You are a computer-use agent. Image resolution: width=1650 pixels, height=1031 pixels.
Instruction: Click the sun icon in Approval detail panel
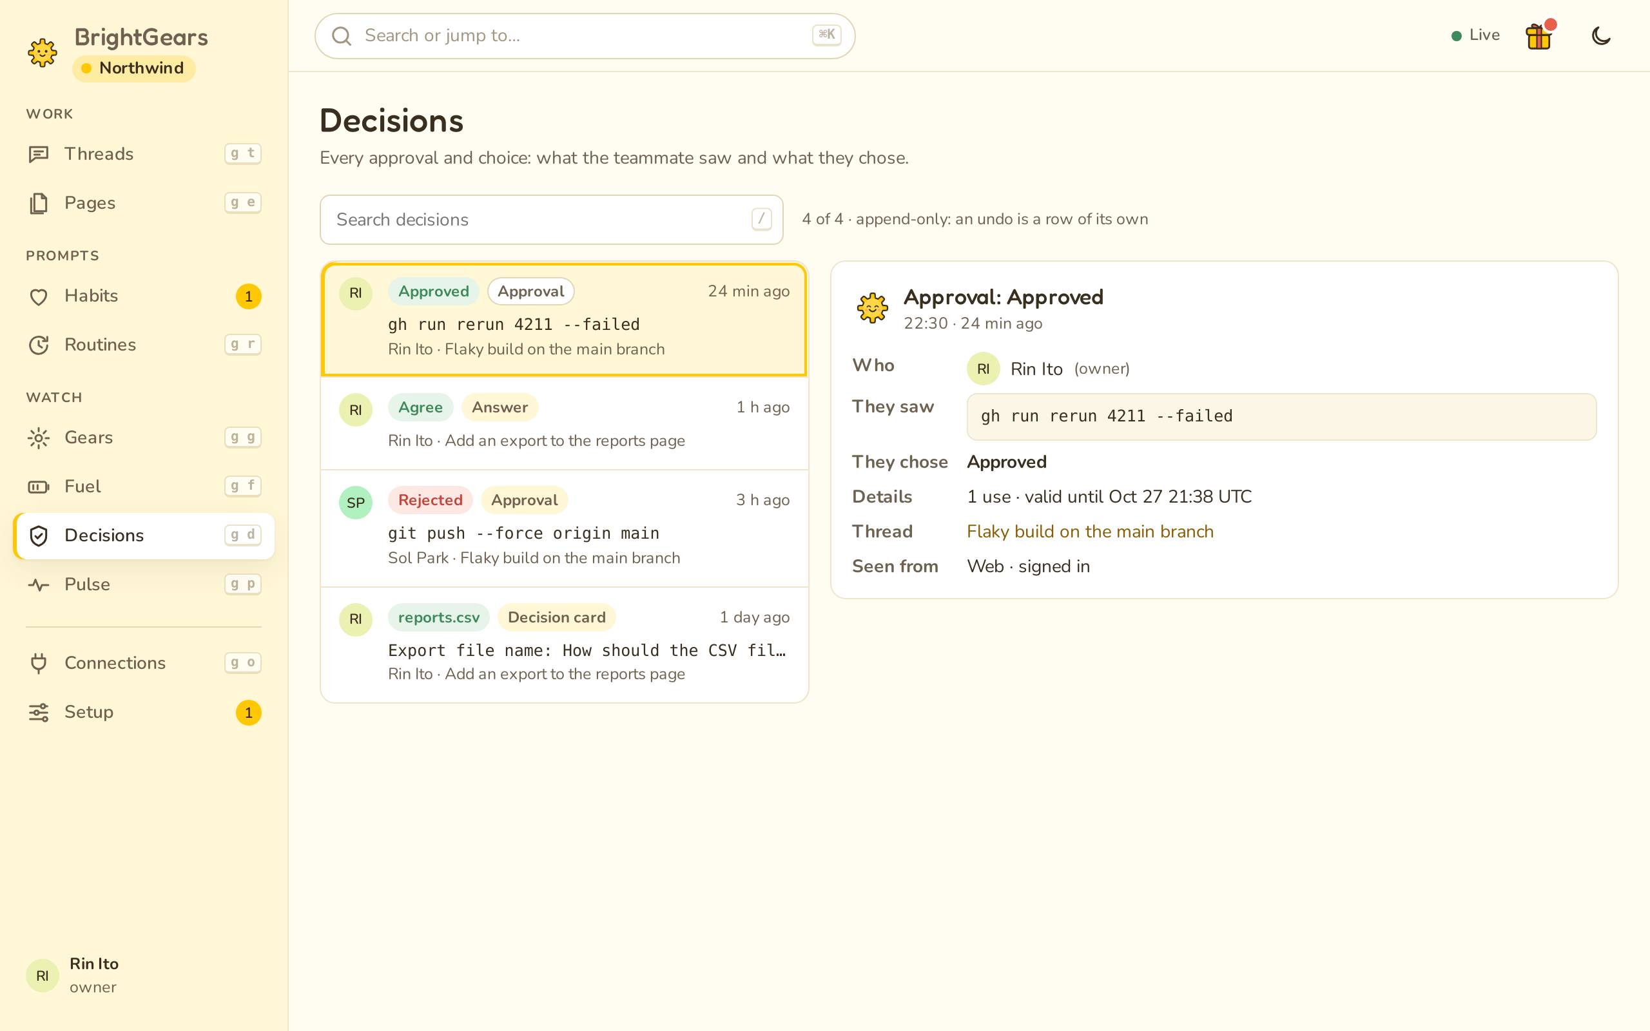[x=873, y=308]
